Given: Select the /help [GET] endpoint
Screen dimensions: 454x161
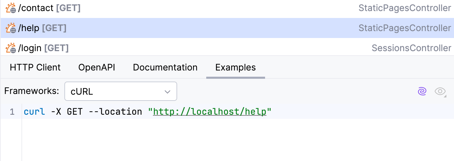Looking at the screenshot, I should click(42, 28).
